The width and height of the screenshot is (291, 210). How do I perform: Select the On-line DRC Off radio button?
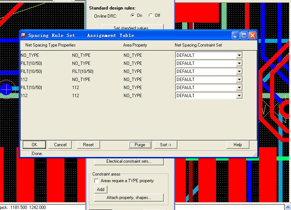151,15
